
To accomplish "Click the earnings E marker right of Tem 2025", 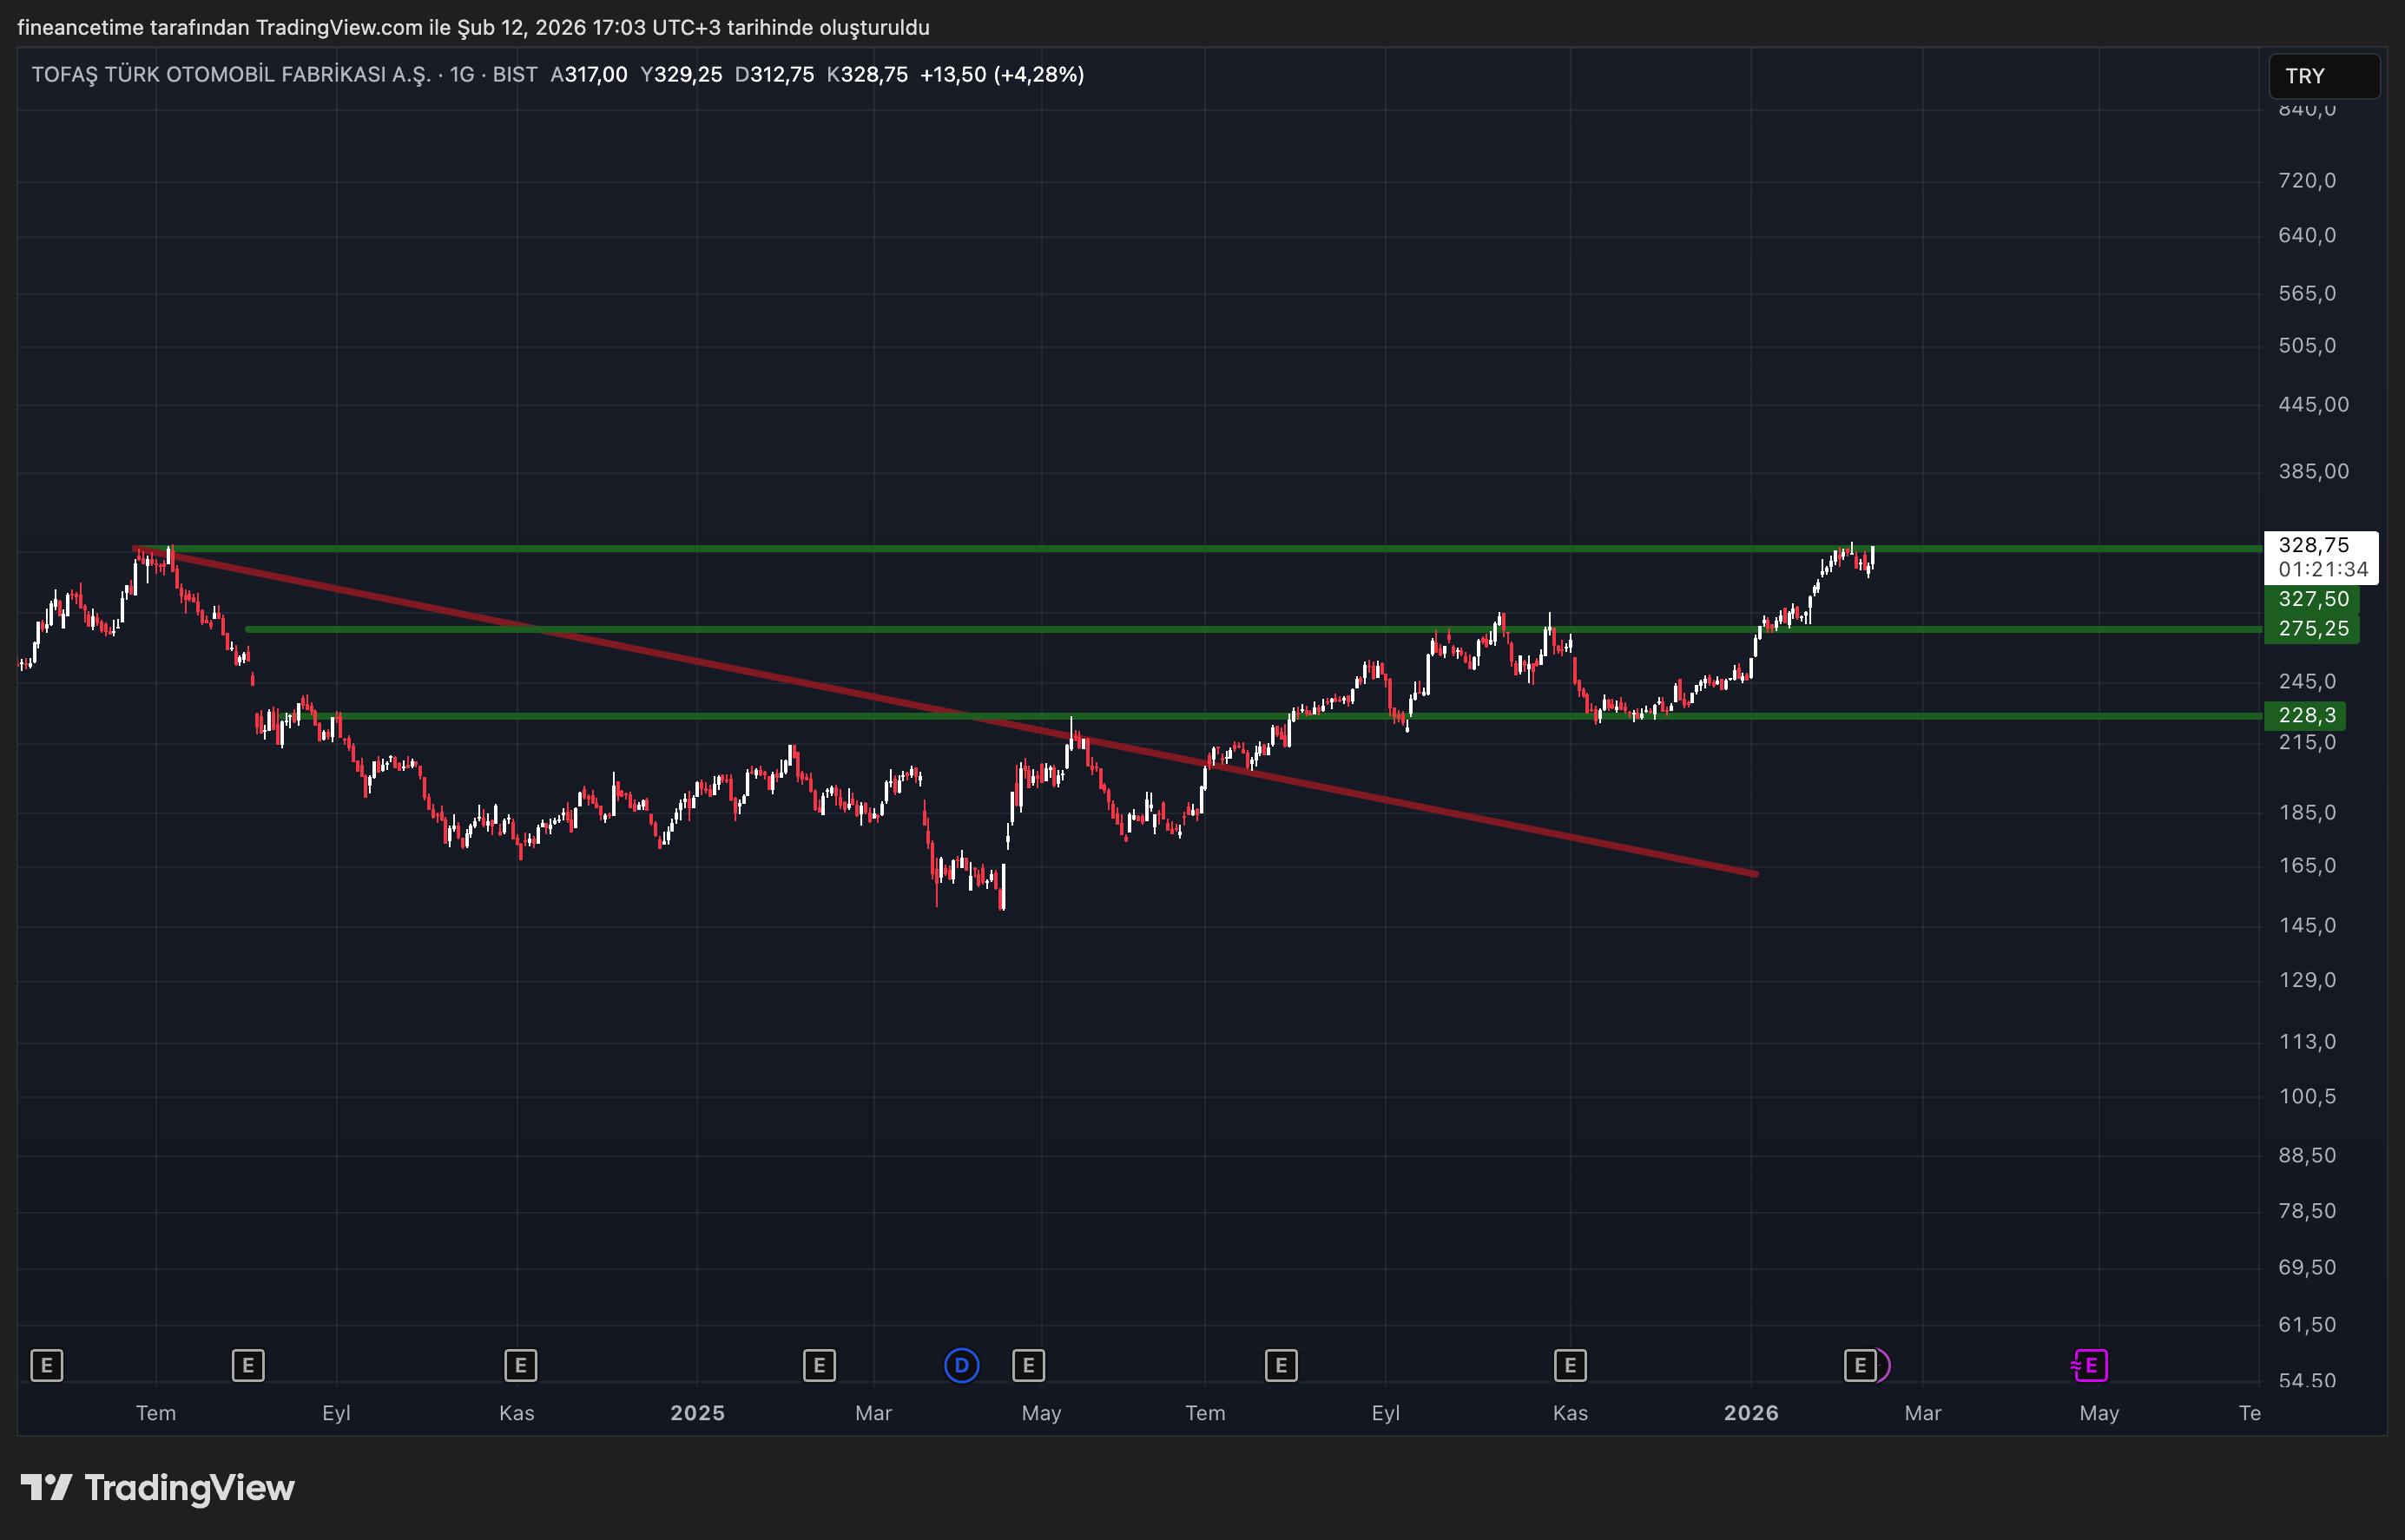I will point(1281,1365).
